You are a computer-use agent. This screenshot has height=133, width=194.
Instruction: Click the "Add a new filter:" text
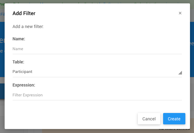[28, 26]
